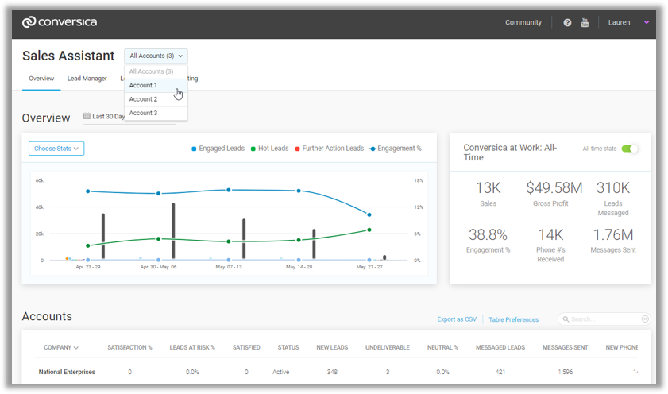
Task: Toggle Engagement % legend series
Action: point(395,149)
